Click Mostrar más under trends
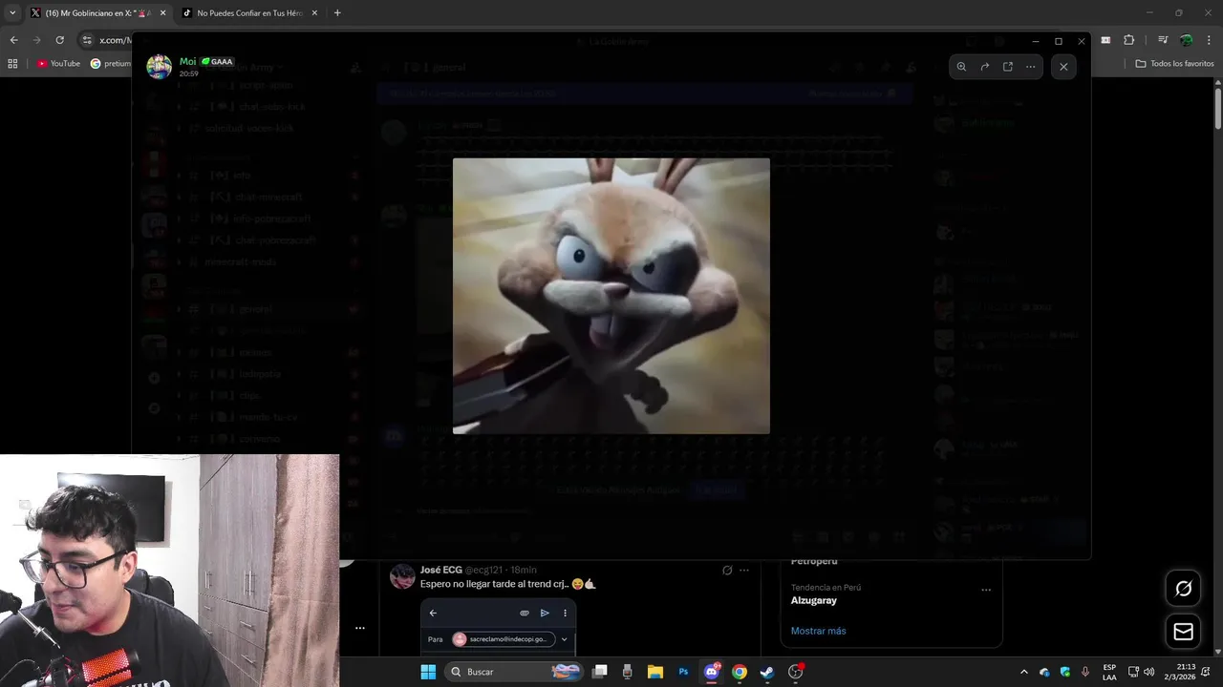The image size is (1223, 687). click(818, 631)
